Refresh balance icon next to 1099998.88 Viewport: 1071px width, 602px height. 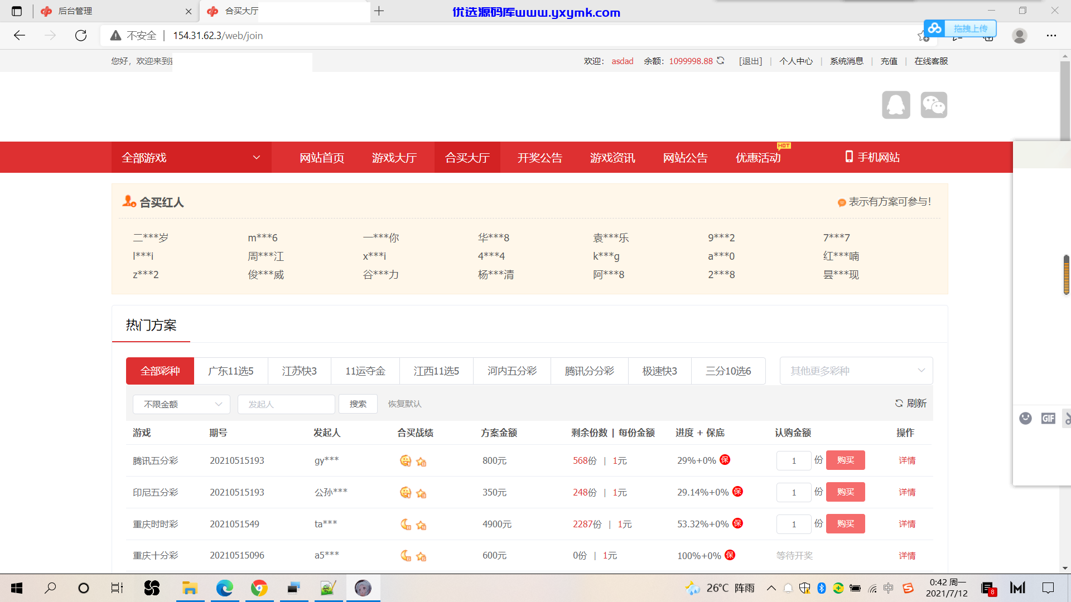click(x=721, y=61)
